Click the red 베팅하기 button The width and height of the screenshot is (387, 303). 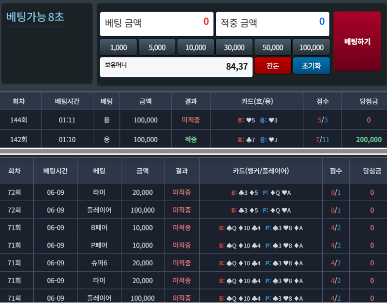(357, 41)
